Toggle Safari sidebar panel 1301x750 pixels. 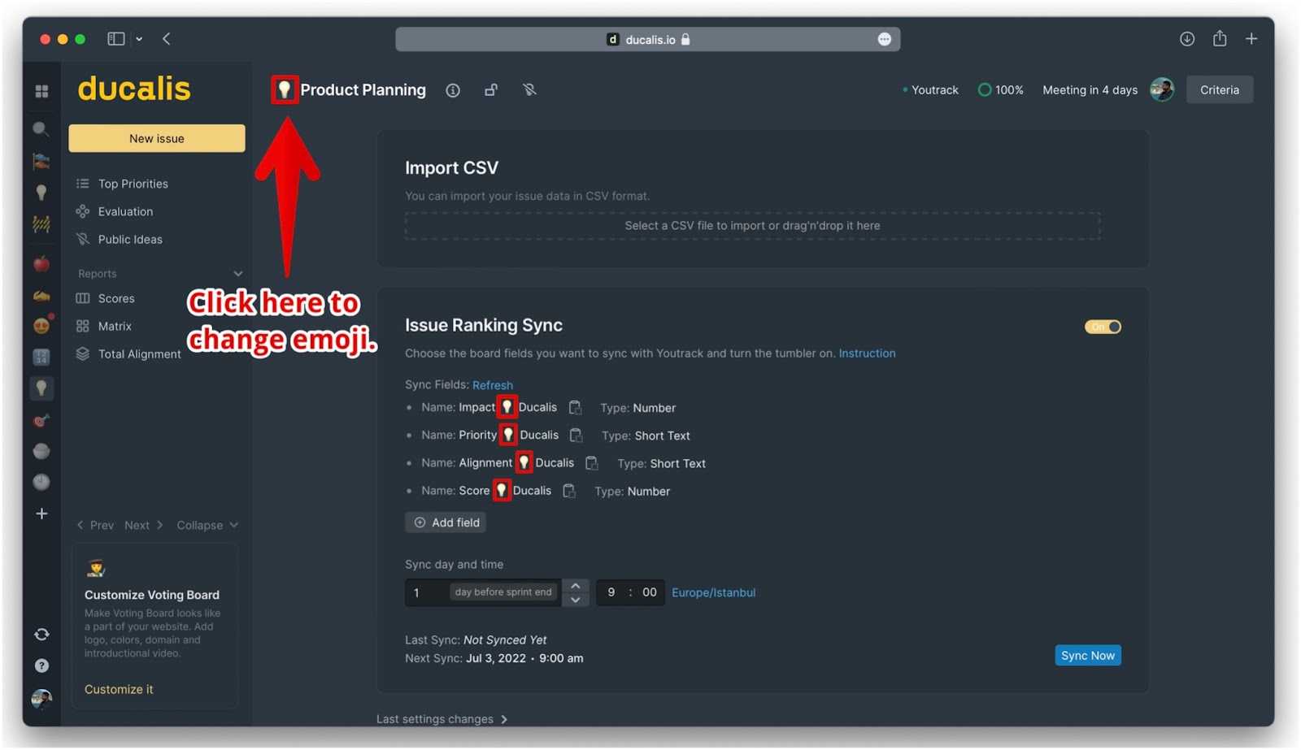[116, 38]
